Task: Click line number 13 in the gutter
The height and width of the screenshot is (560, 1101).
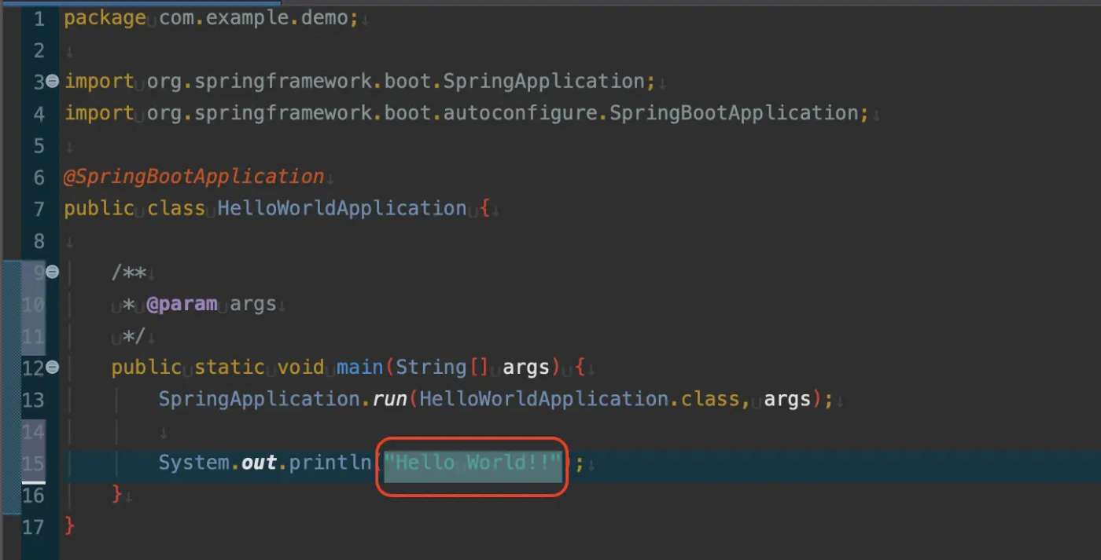Action: tap(33, 399)
